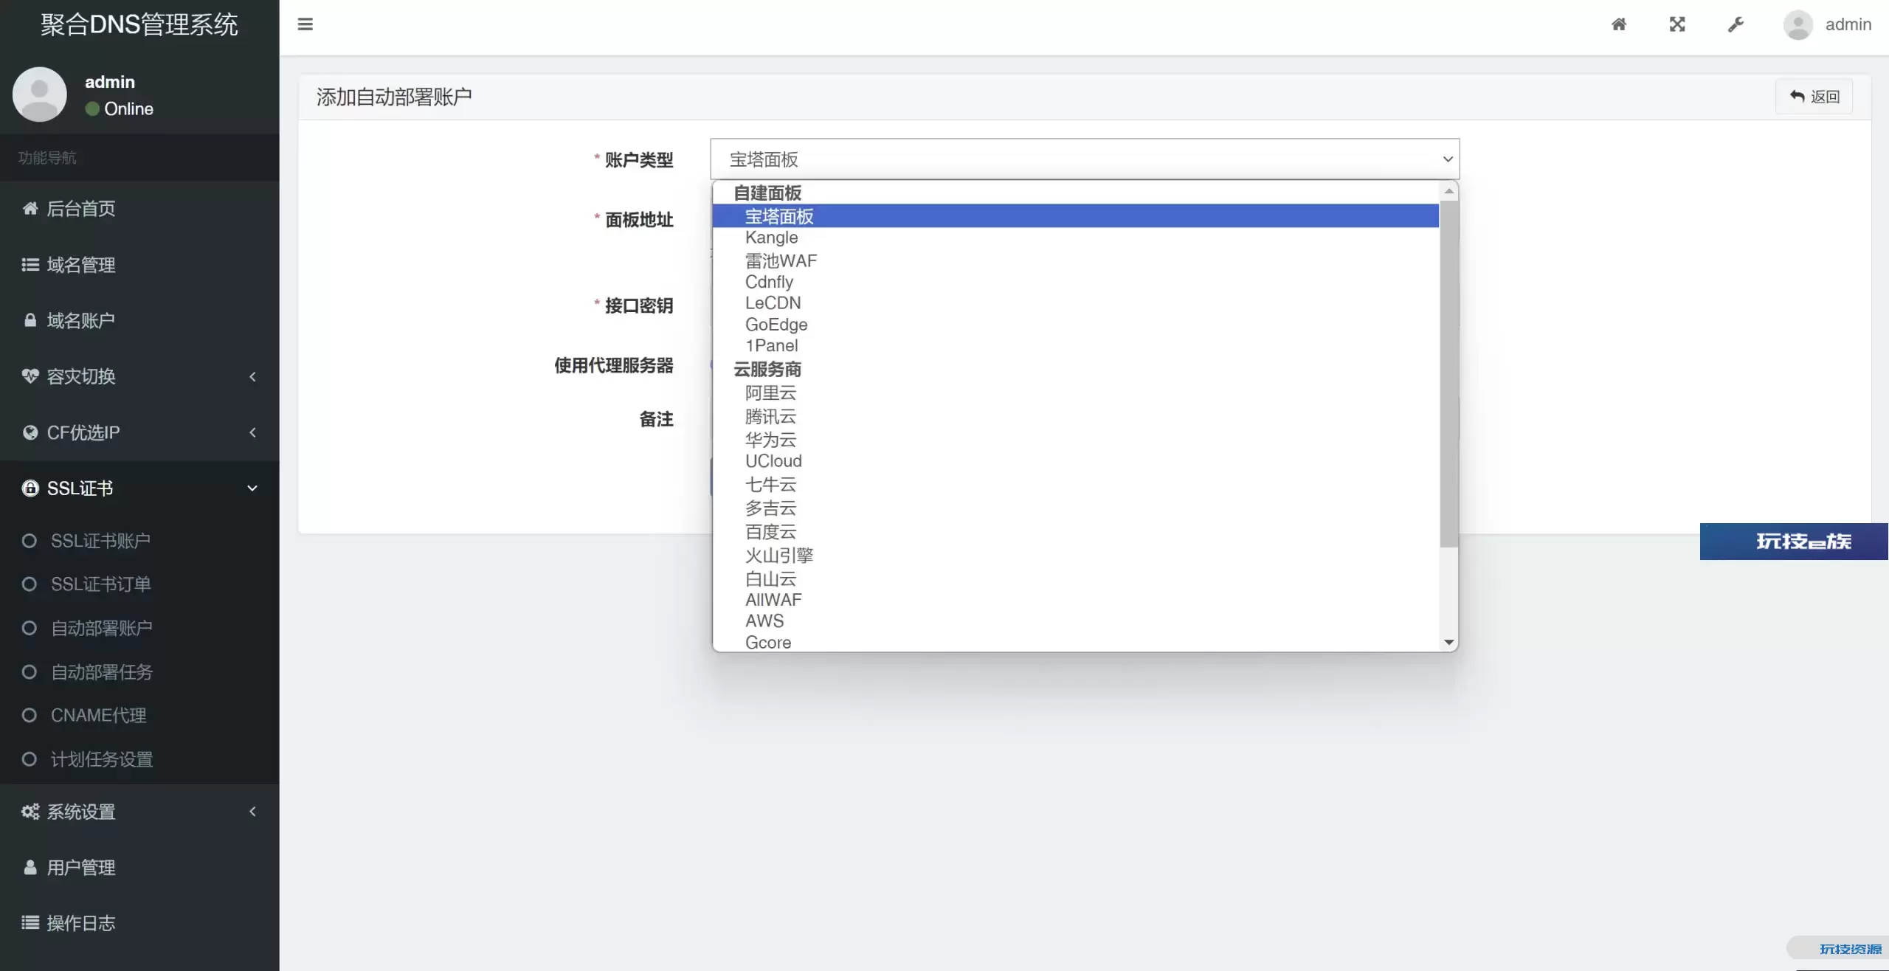The width and height of the screenshot is (1889, 971).
Task: Click the dropdown list scrollbar thumb
Action: coord(1448,374)
